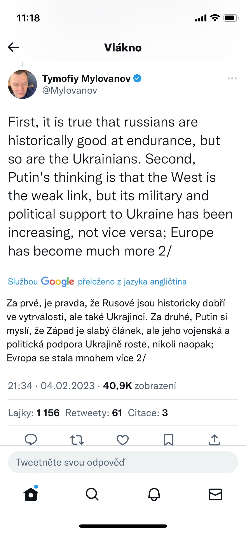Viewport: 246px width, 533px height.
Task: Open the Home tab
Action: [x=31, y=494]
